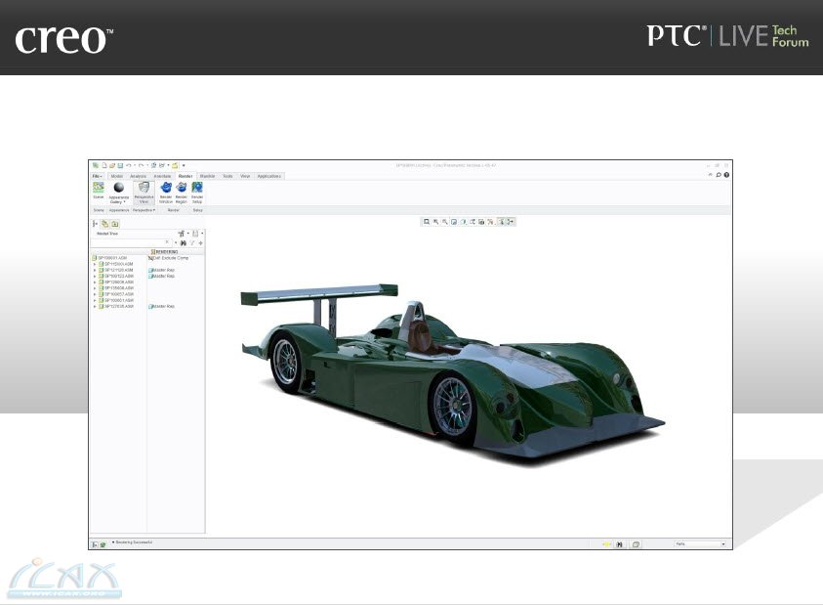Viewport: 823px width, 605px height.
Task: Select SP100001.ASM root in the Model Tree
Action: click(112, 258)
